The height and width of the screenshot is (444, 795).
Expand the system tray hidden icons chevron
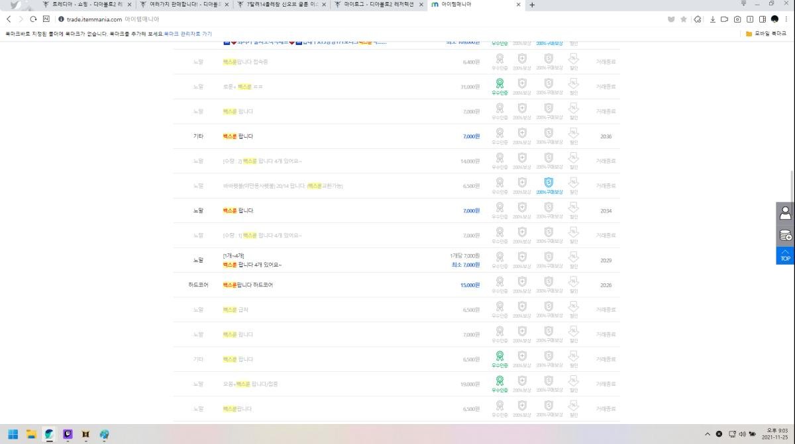pyautogui.click(x=707, y=434)
